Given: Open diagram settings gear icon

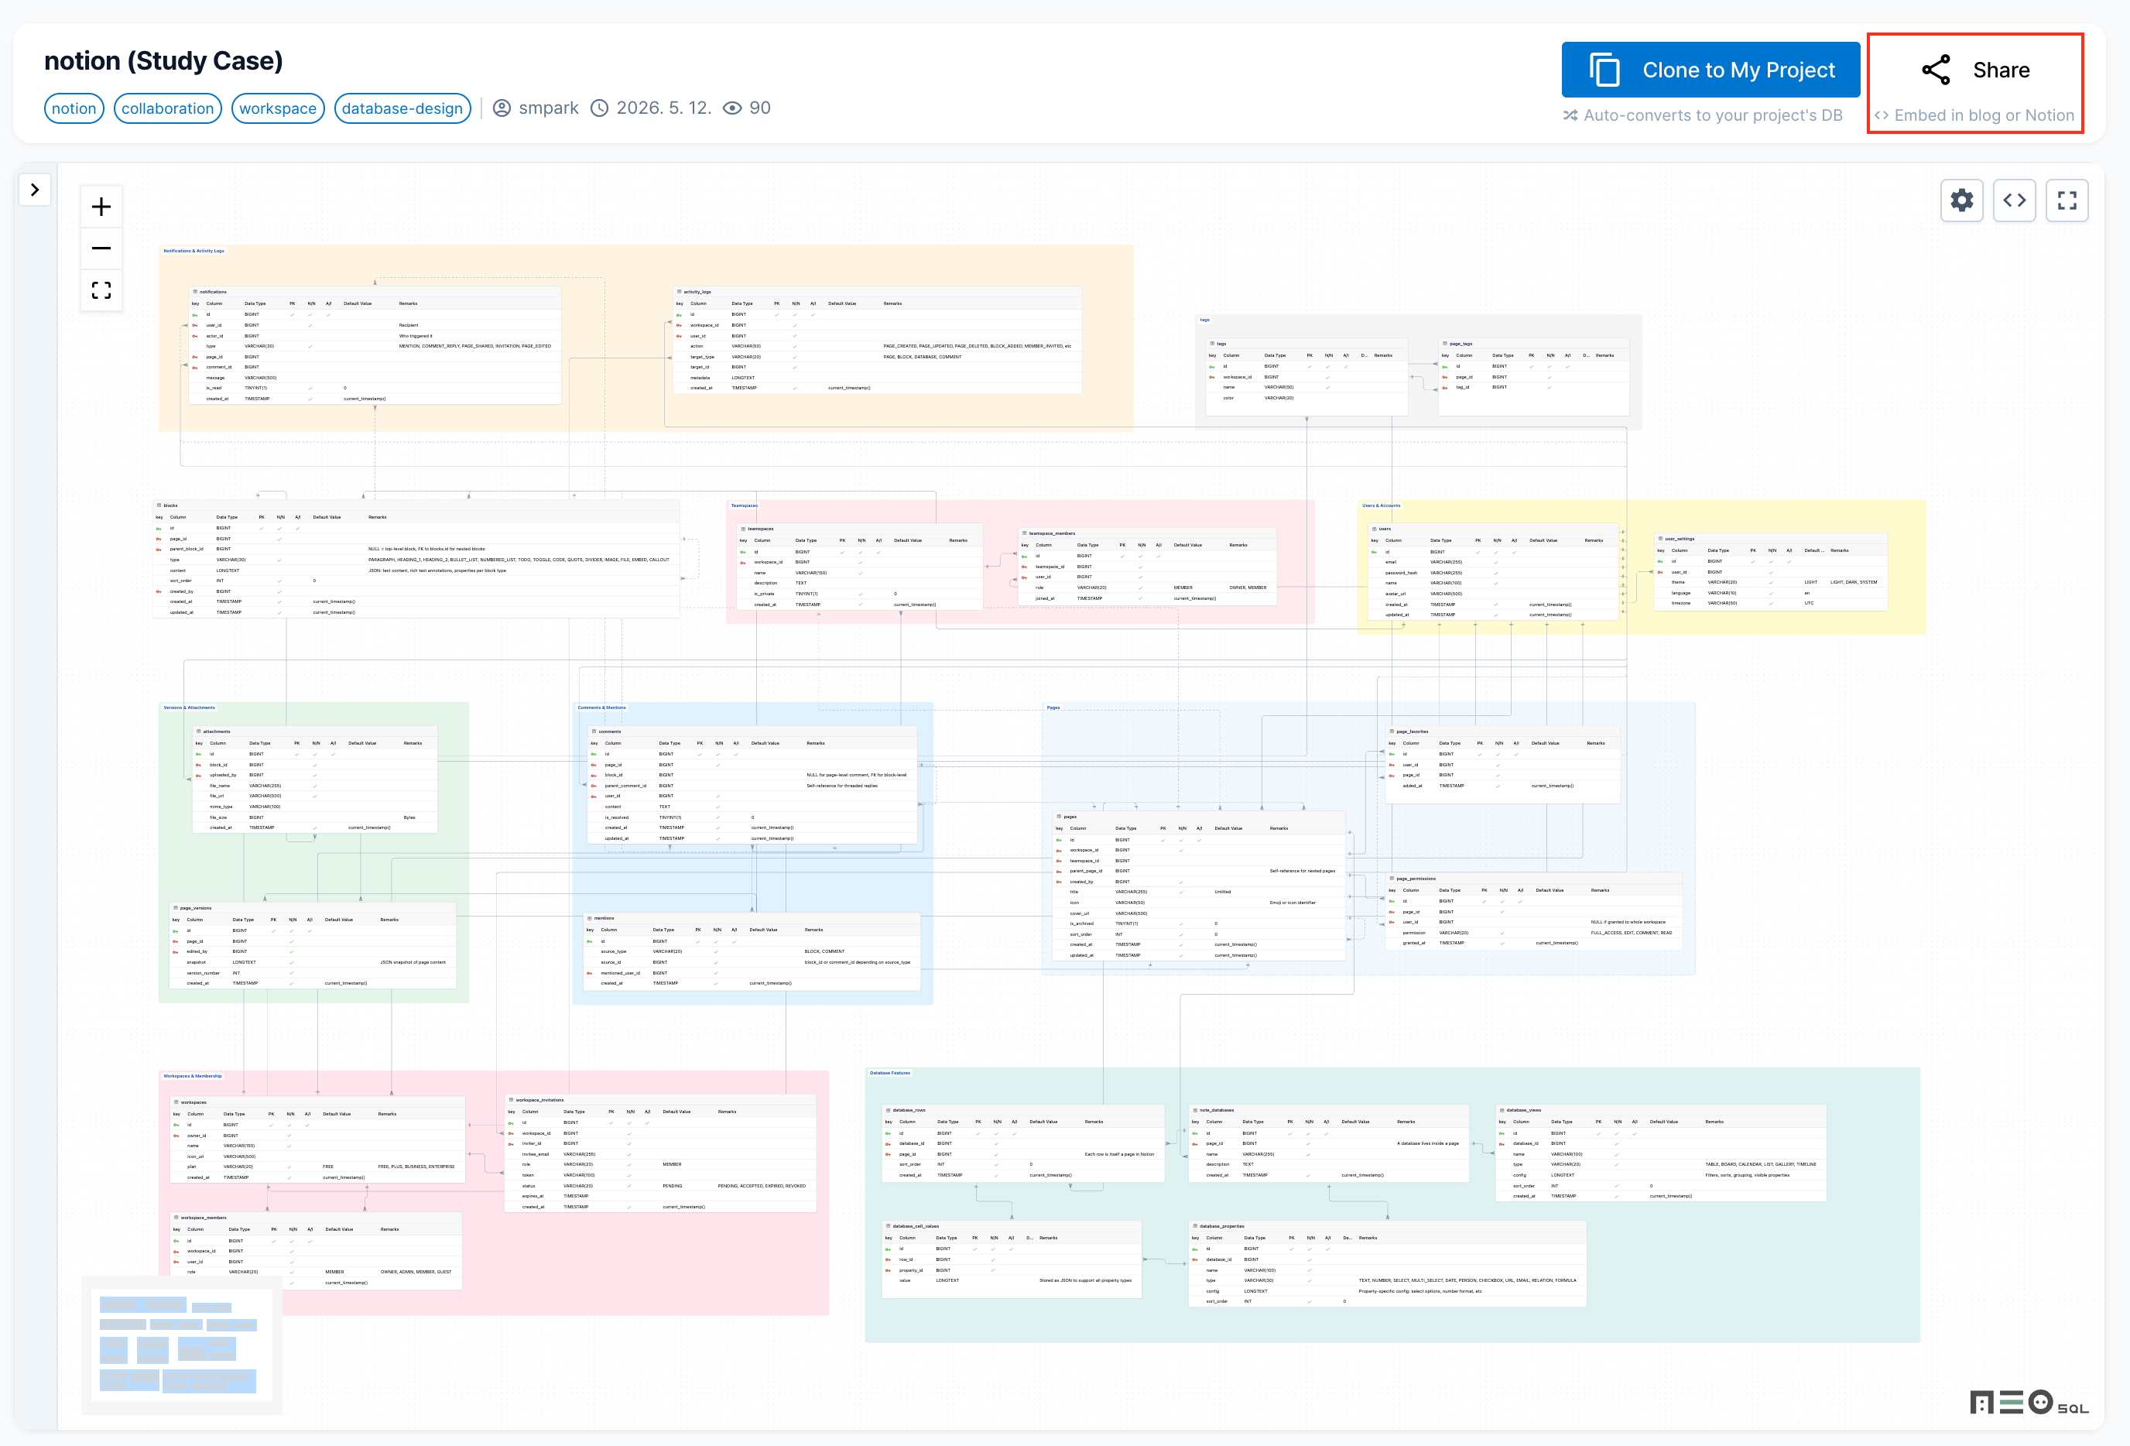Looking at the screenshot, I should pyautogui.click(x=1961, y=200).
